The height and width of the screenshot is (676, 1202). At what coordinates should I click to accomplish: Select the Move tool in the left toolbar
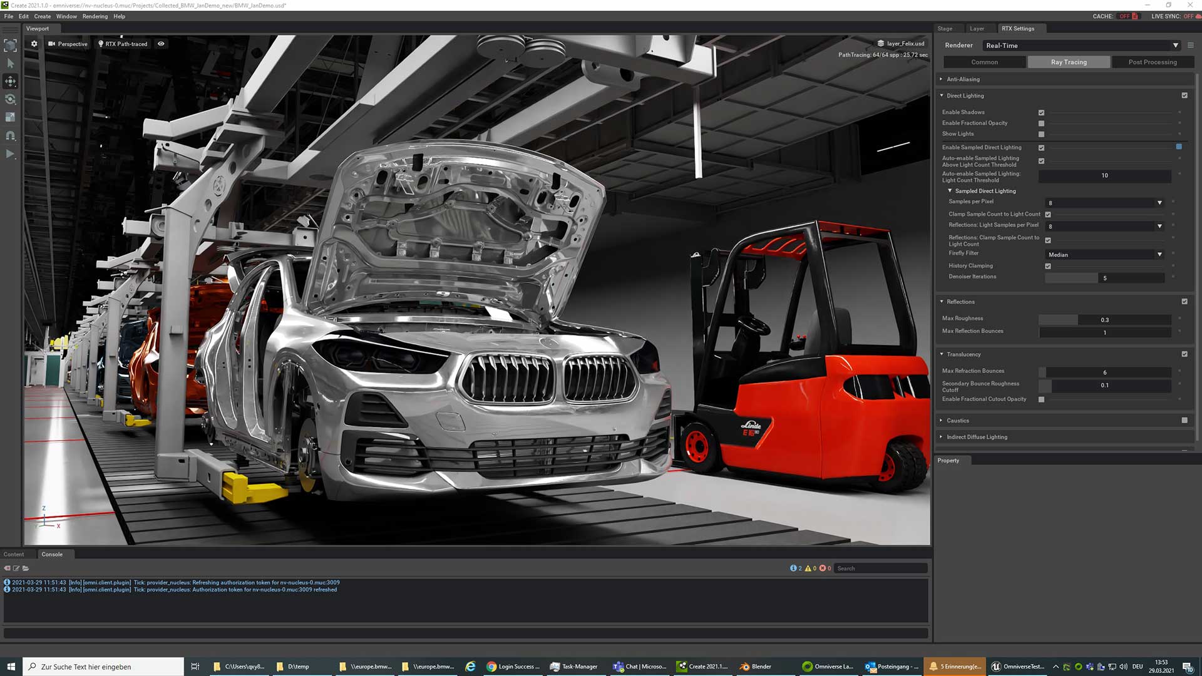(10, 81)
